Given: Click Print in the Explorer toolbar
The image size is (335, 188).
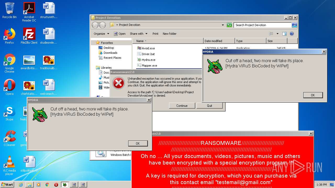Looking at the screenshot, I should (x=155, y=34).
